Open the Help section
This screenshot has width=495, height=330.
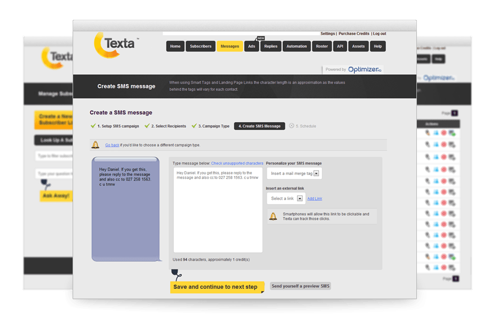click(377, 46)
